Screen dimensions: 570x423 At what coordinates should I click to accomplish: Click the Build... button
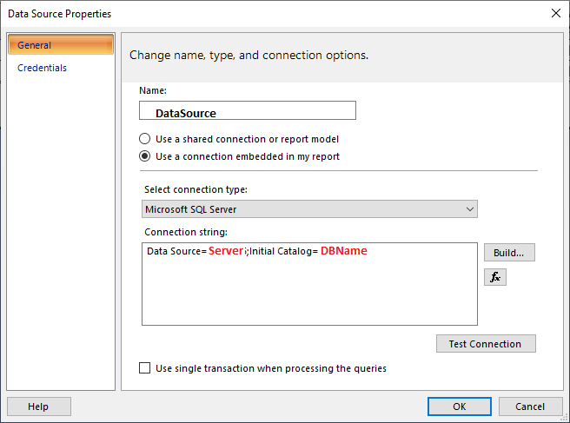coord(509,253)
